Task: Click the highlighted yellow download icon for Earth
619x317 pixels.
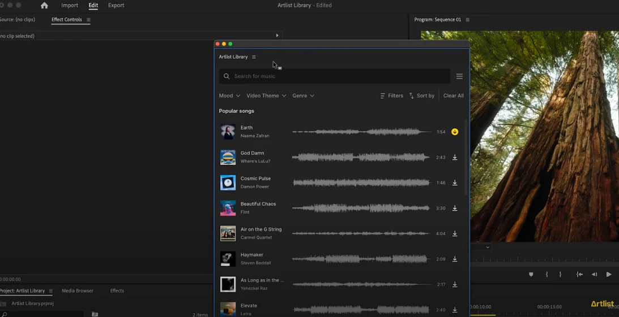Action: coord(455,132)
